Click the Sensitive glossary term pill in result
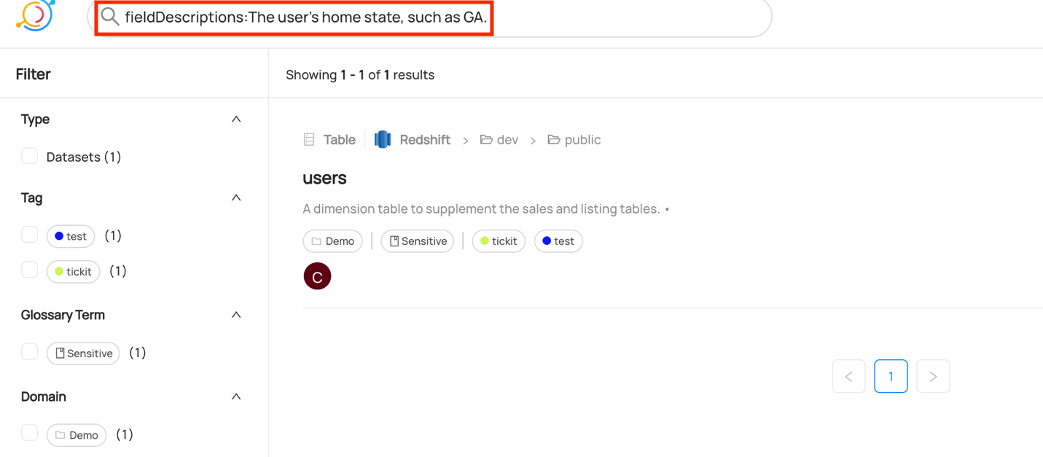 pos(418,241)
